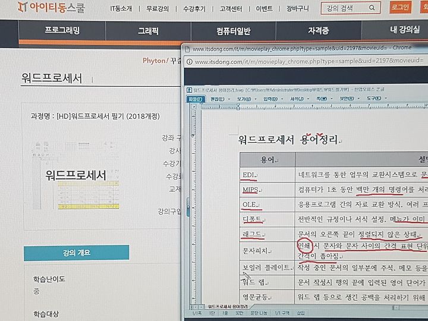The height and width of the screenshot is (321, 428).
Task: Expand the arrow next to 보기(U)
Action: pyautogui.click(x=256, y=99)
